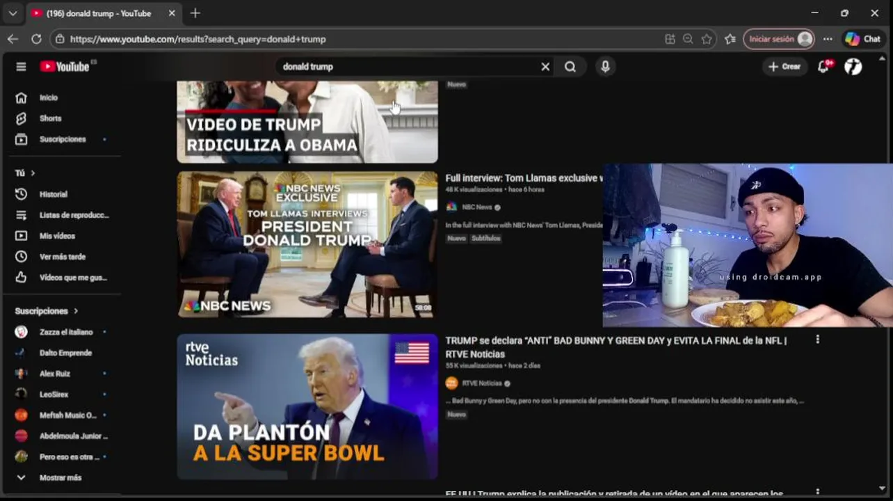Open browser settings ellipsis menu
This screenshot has width=893, height=501.
pos(828,40)
